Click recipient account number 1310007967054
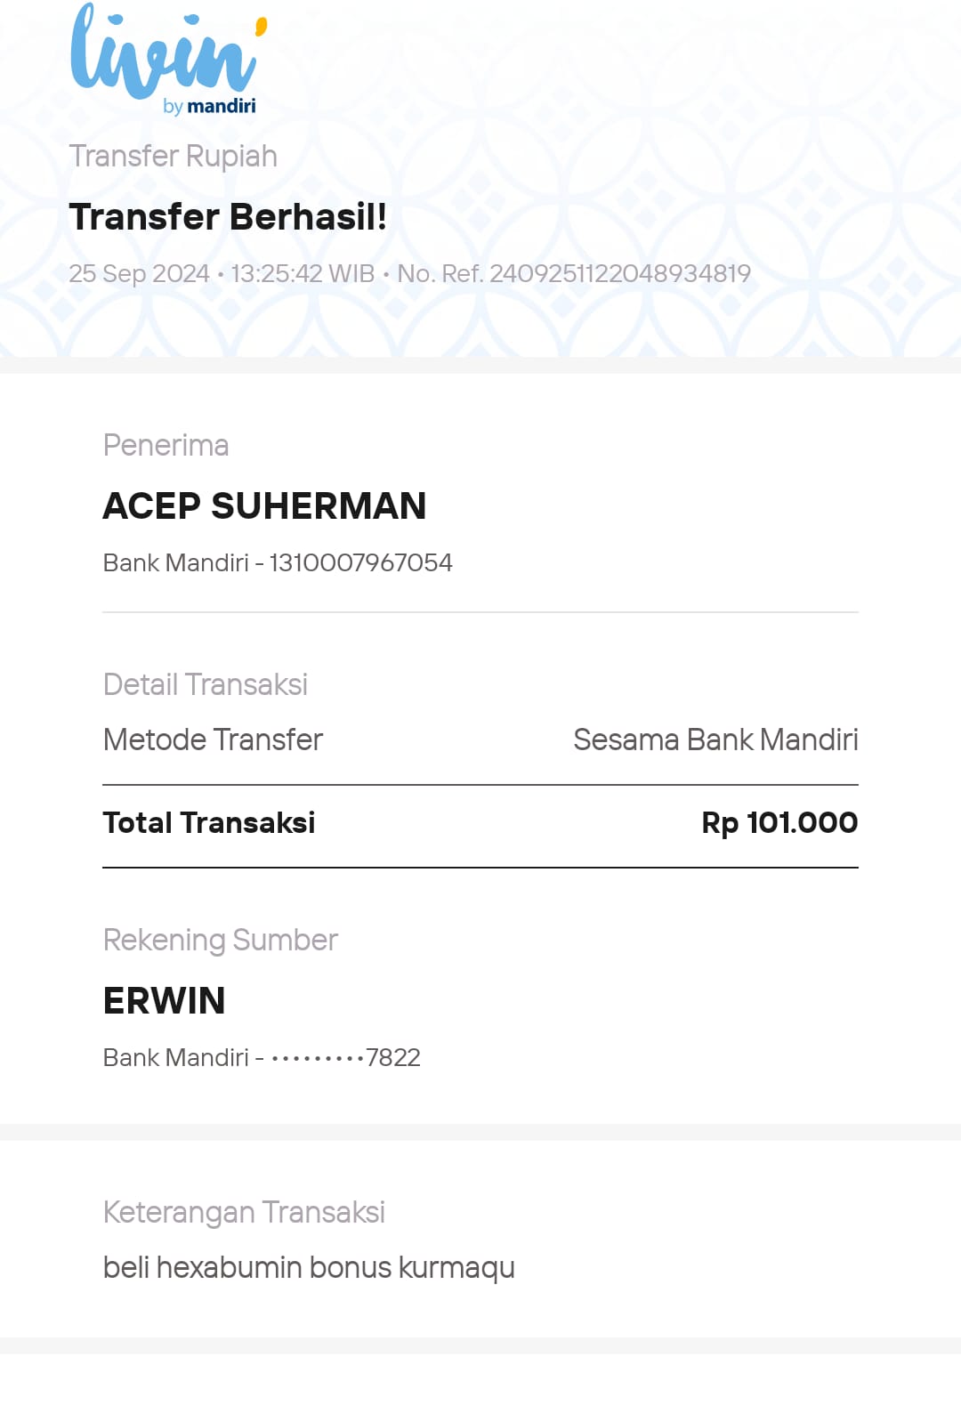Image resolution: width=961 pixels, height=1406 pixels. 361,563
